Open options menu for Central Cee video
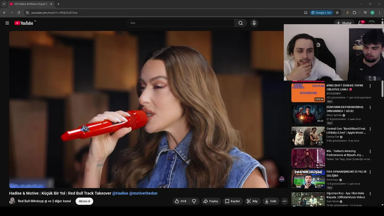Image resolution: width=384 pixels, height=216 pixels. pyautogui.click(x=370, y=129)
